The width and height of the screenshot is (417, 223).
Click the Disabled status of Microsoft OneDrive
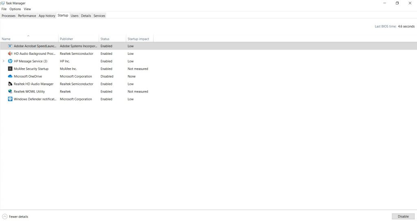pyautogui.click(x=107, y=76)
